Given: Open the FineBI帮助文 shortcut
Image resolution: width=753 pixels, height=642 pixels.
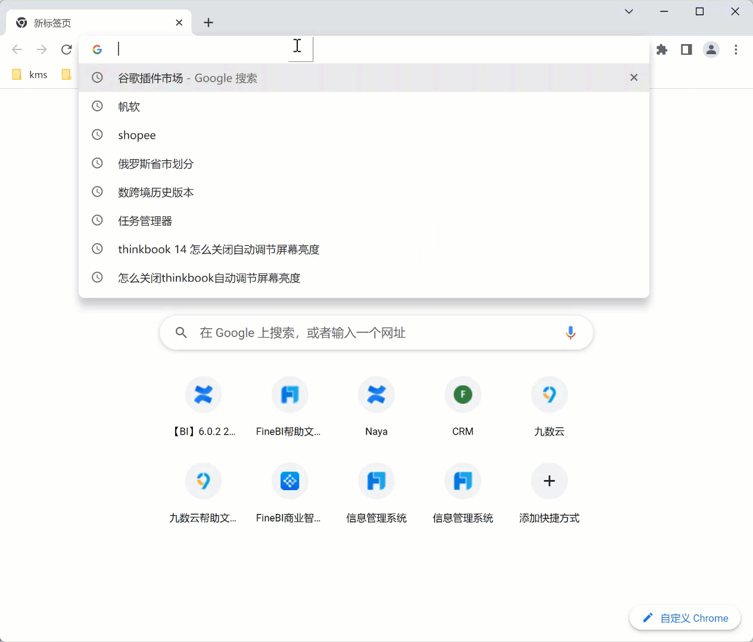Looking at the screenshot, I should tap(290, 407).
